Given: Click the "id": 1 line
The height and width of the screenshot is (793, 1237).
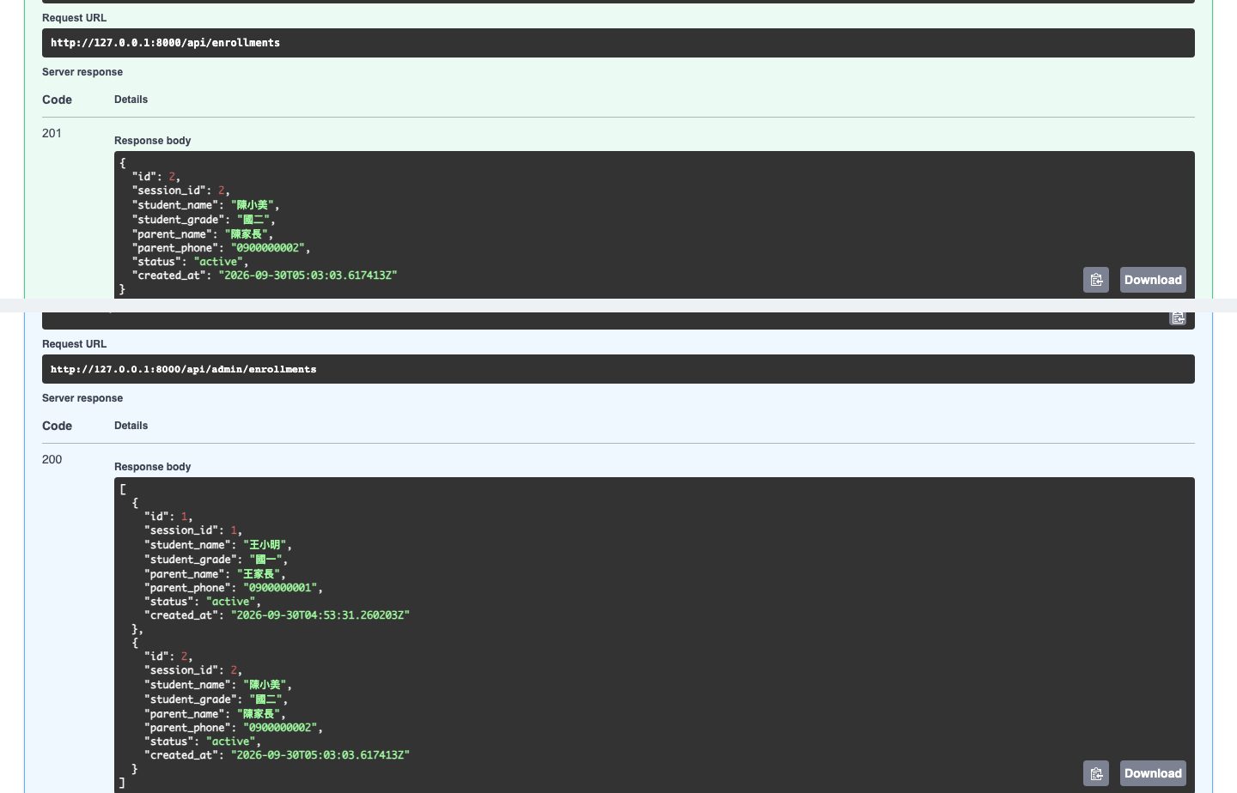Looking at the screenshot, I should tap(168, 517).
